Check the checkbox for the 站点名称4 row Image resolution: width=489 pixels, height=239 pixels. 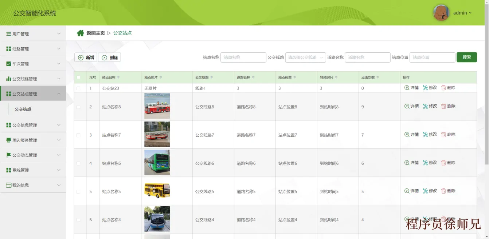pyautogui.click(x=78, y=220)
